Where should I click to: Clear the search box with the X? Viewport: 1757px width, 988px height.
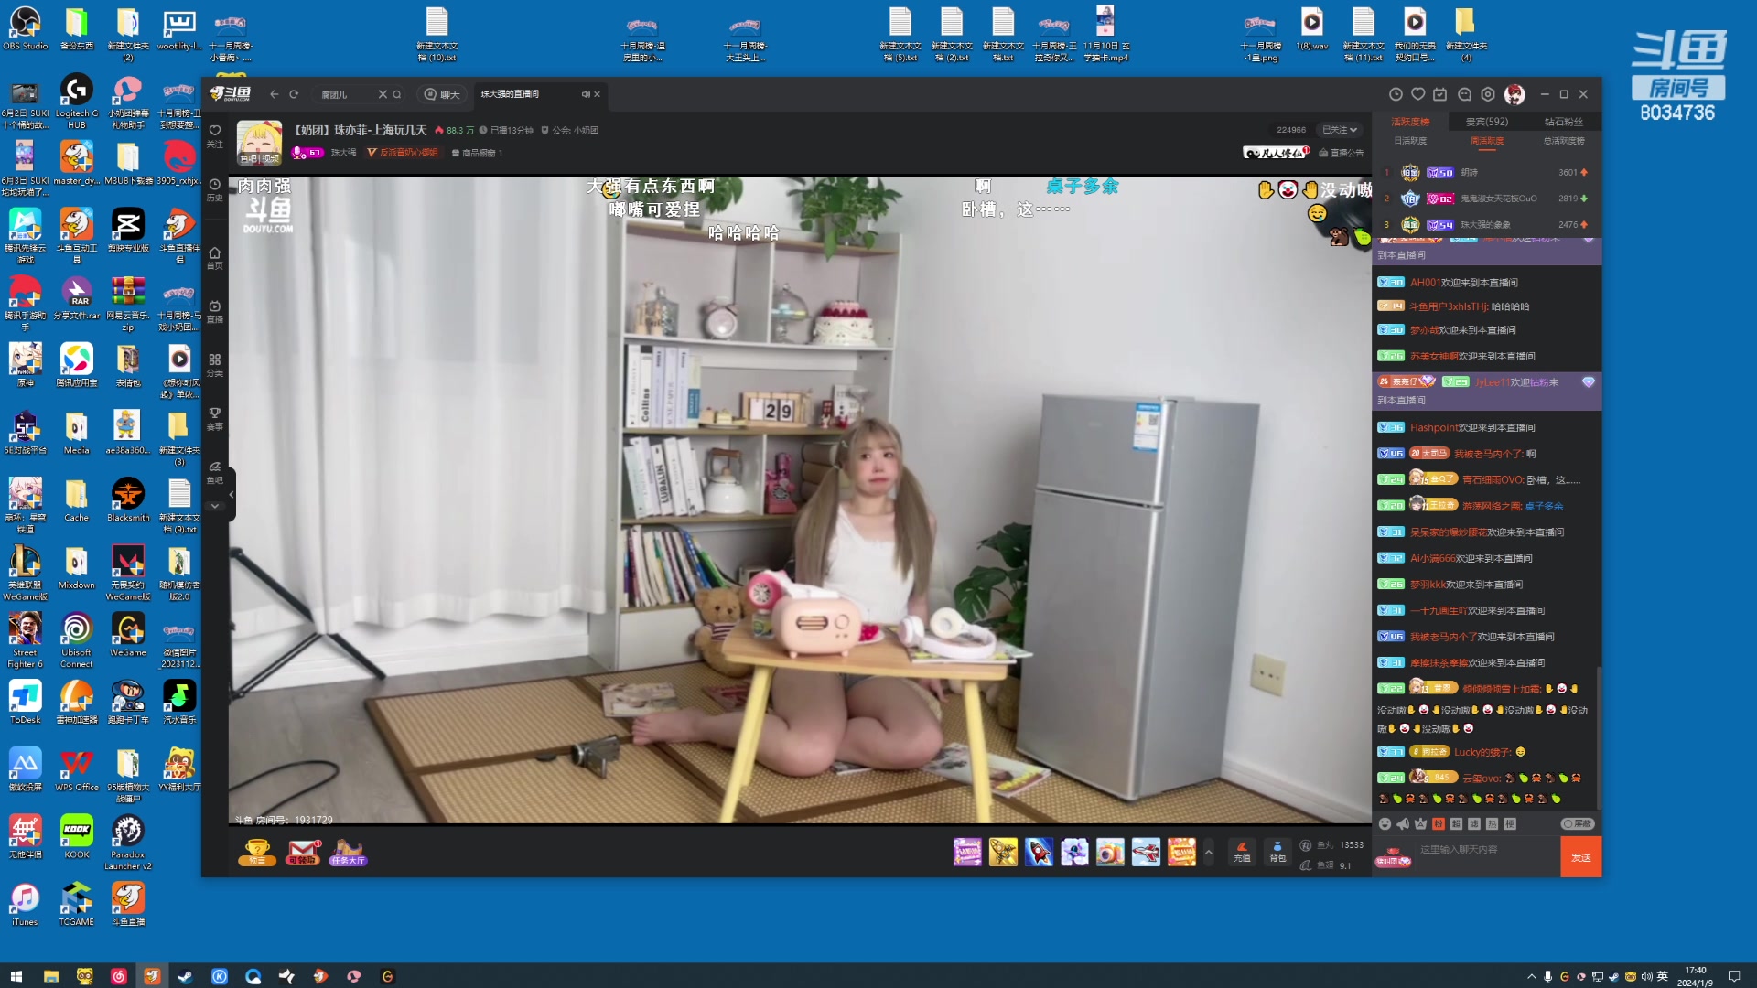(x=383, y=94)
